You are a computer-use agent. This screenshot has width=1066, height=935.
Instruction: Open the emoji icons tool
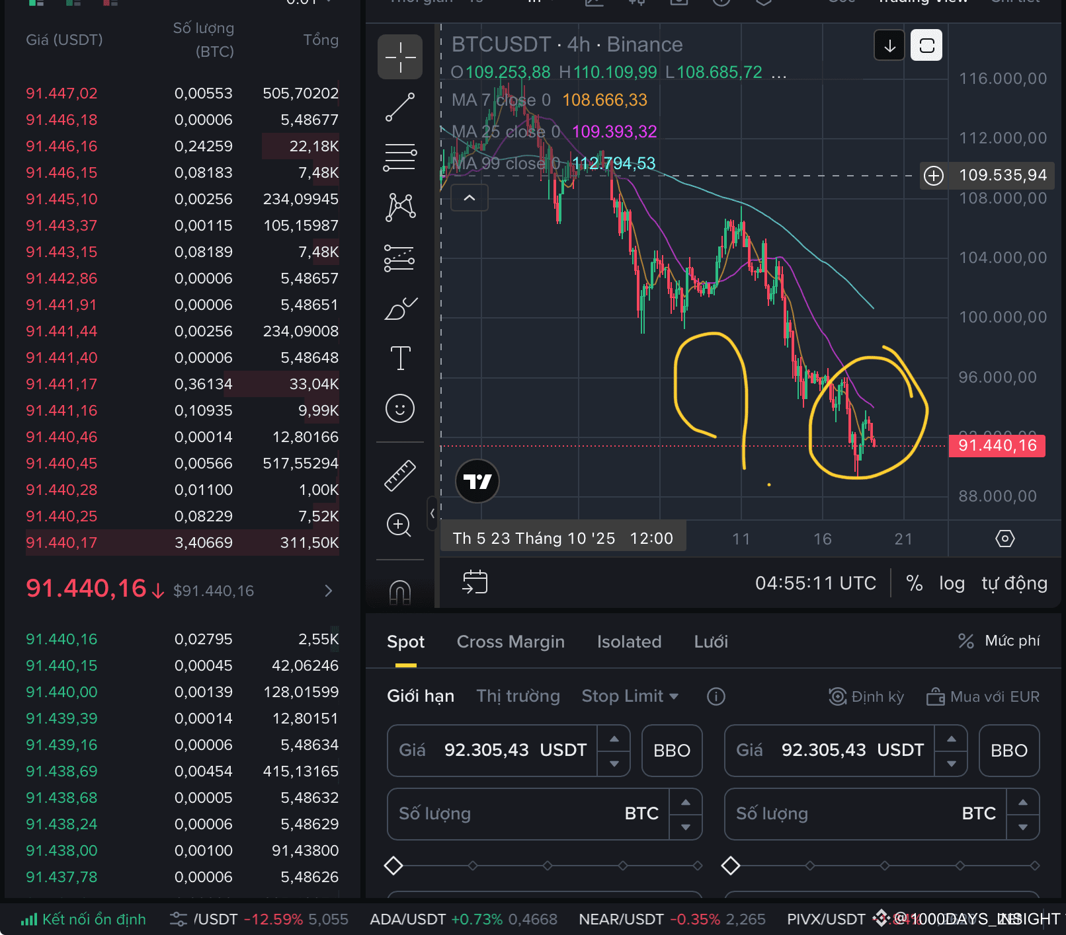(x=400, y=408)
